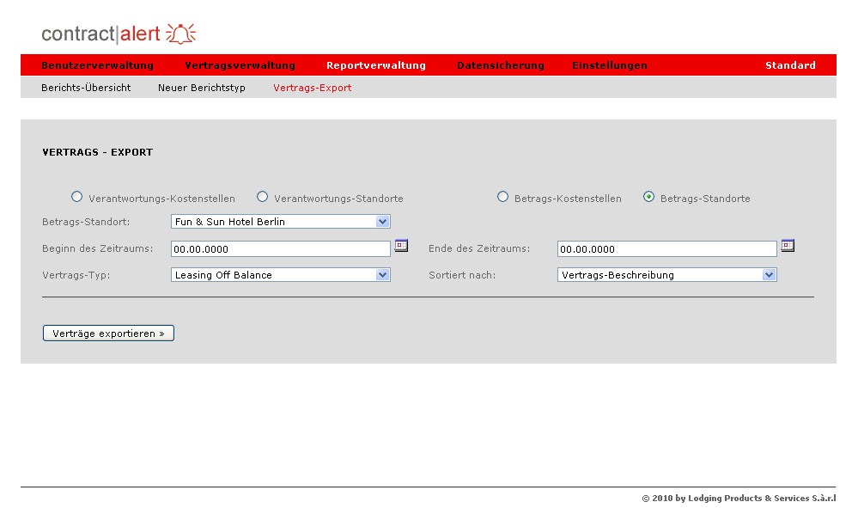Open the Neuer Berichtstyp tab
Viewport: 858px width, 508px height.
tap(202, 88)
